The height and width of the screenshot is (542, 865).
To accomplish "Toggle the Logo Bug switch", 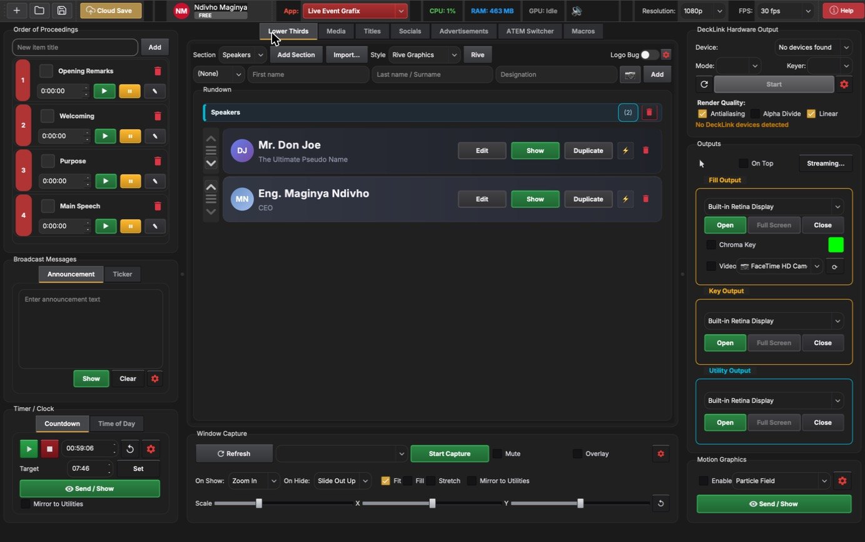I will pos(649,55).
